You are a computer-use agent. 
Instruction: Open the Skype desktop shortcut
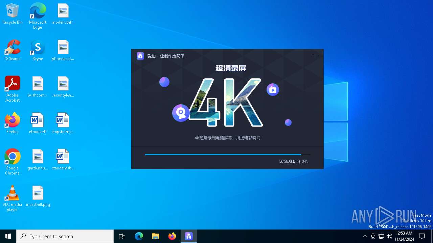click(x=38, y=51)
